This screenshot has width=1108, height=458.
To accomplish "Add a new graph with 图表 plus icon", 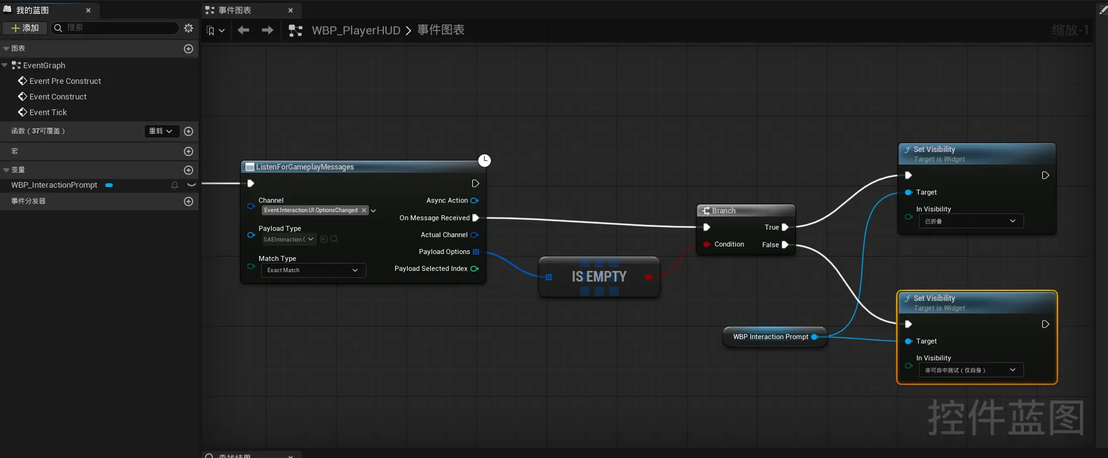I will 189,49.
